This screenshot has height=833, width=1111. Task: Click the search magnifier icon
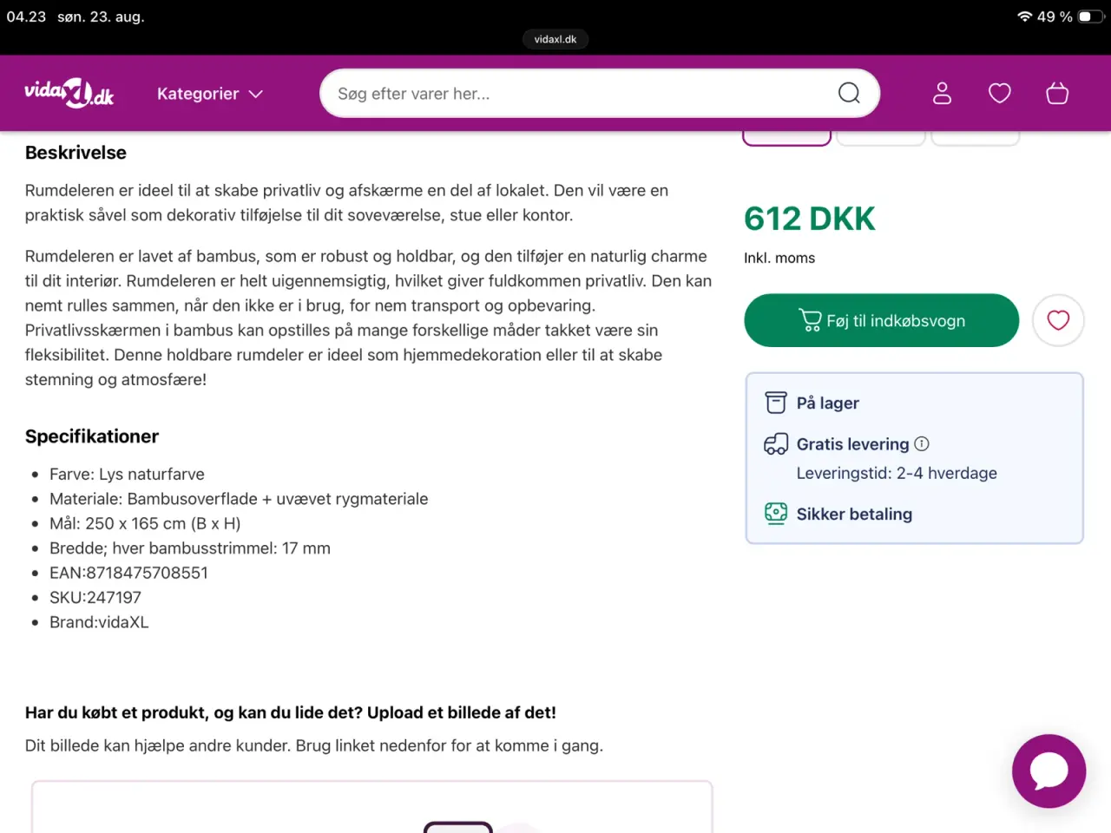(849, 93)
